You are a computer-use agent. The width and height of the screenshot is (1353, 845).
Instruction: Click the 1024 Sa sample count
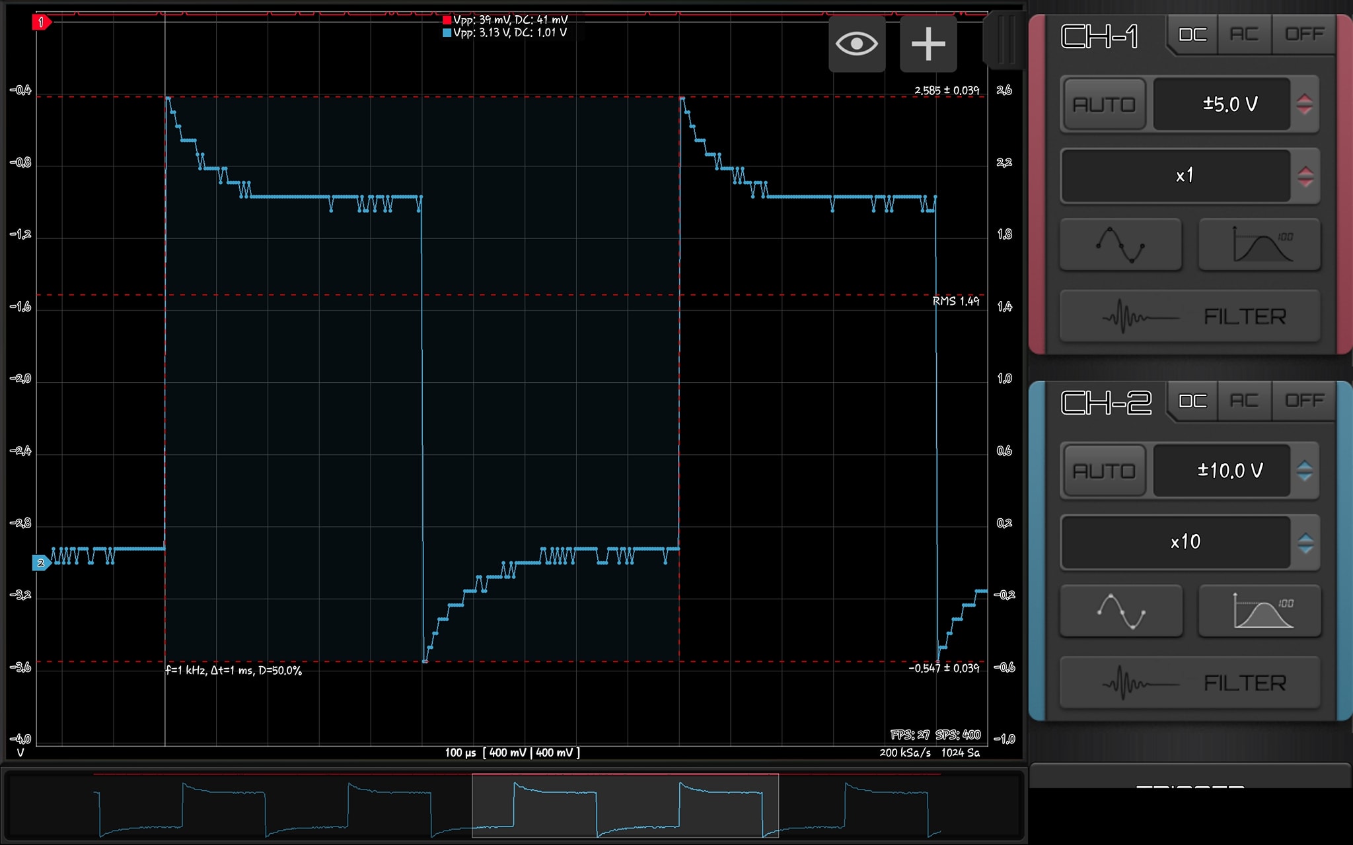[961, 753]
